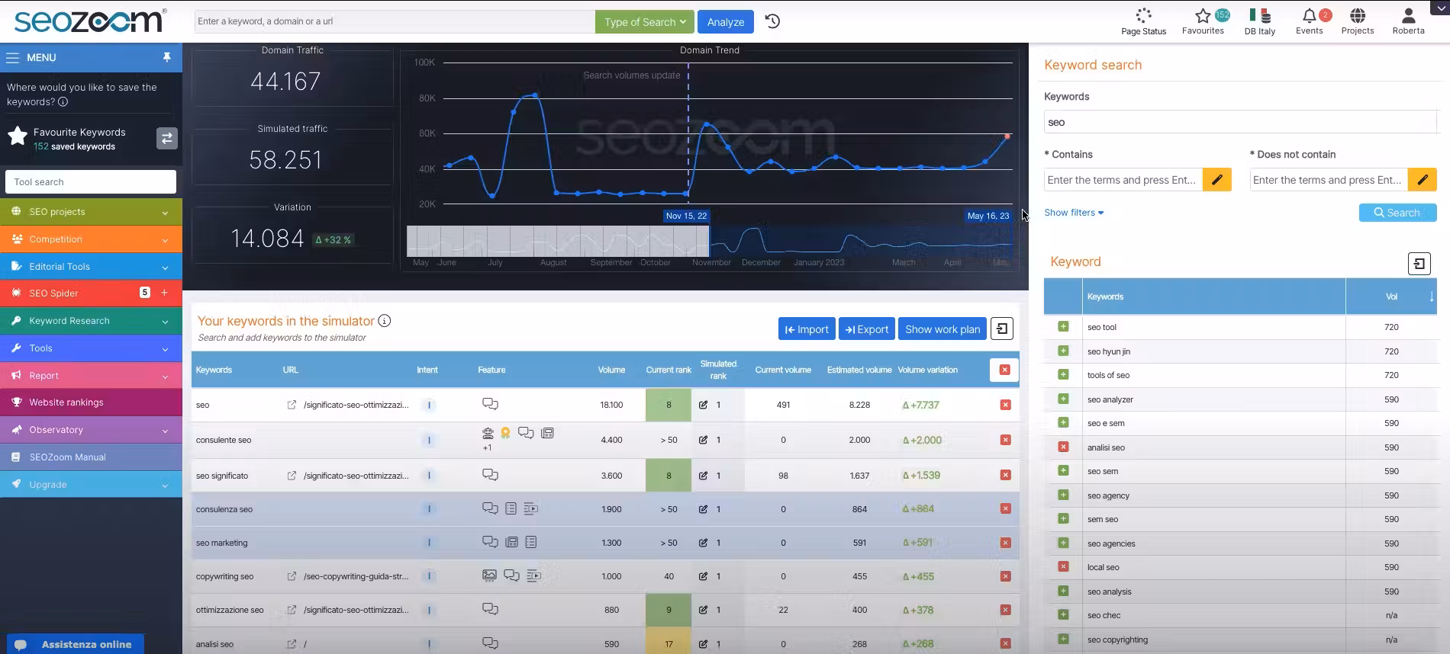Expand the Report sidebar menu
The width and height of the screenshot is (1450, 654).
(x=91, y=376)
